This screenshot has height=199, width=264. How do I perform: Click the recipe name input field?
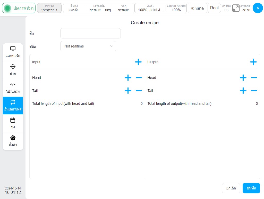point(91,33)
